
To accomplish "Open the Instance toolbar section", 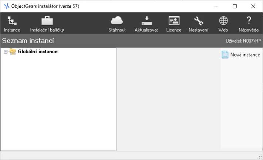I will pyautogui.click(x=12, y=24).
